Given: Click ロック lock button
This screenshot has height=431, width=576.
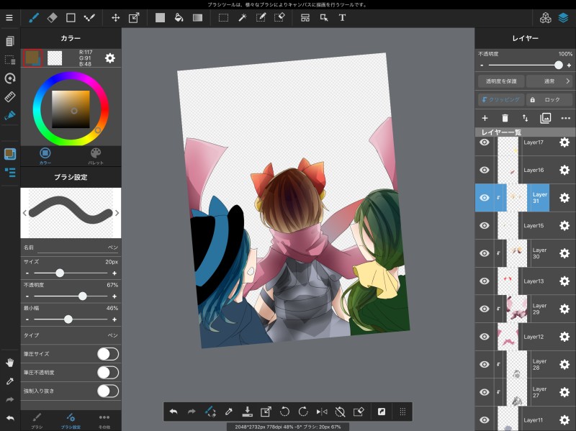Looking at the screenshot, I should (x=549, y=99).
